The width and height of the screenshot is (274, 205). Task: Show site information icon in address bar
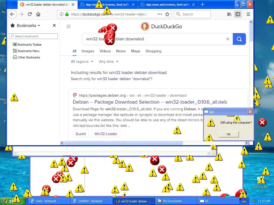coord(61,14)
